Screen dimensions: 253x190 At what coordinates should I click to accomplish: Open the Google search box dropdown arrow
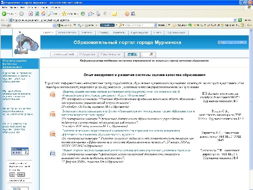click(x=54, y=25)
